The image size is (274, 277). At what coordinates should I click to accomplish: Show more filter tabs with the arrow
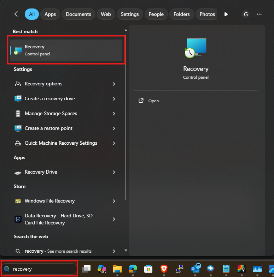coord(226,14)
